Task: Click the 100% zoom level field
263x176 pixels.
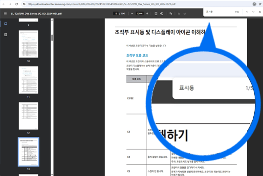Action: click(x=139, y=14)
